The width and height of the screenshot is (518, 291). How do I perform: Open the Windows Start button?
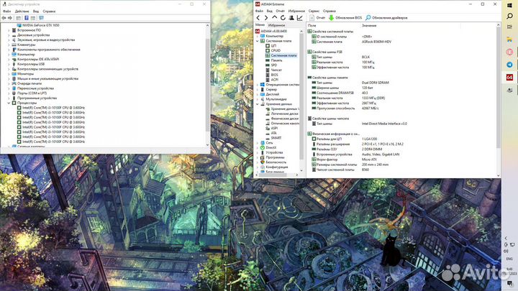coord(509,4)
